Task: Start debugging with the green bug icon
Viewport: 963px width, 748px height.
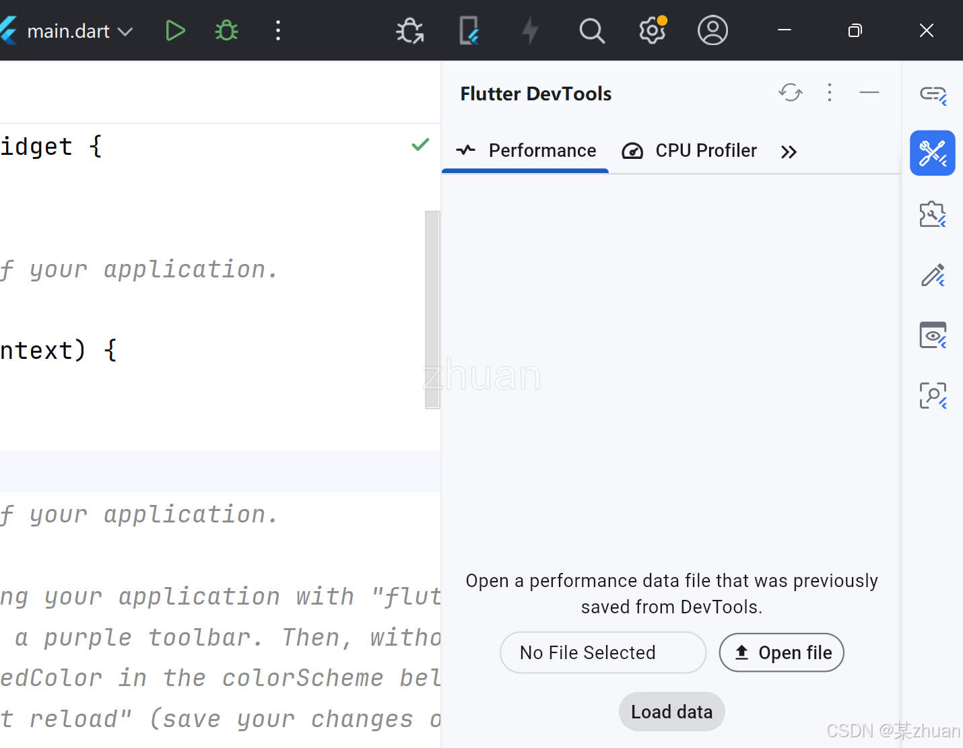Action: pos(226,31)
